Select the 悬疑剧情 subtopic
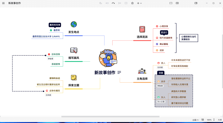Screen dimensions: 223x123 click(56, 64)
